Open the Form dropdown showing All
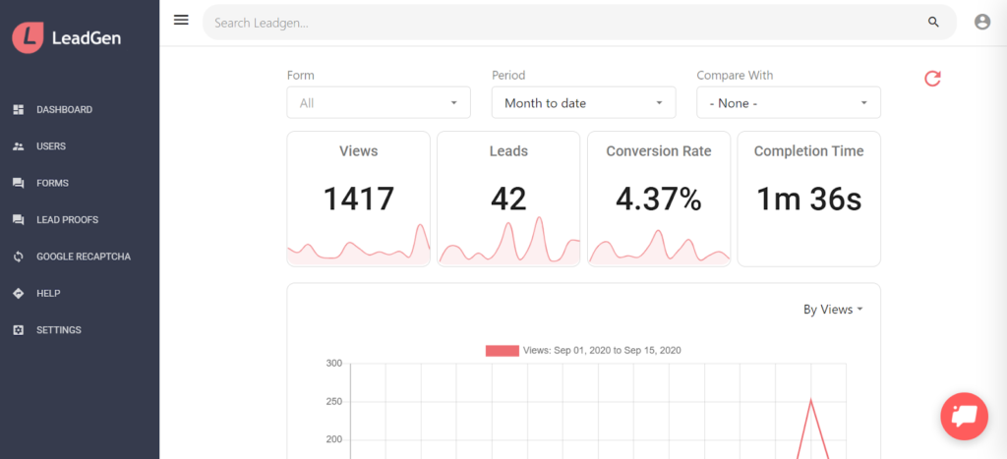This screenshot has height=459, width=1007. [379, 103]
